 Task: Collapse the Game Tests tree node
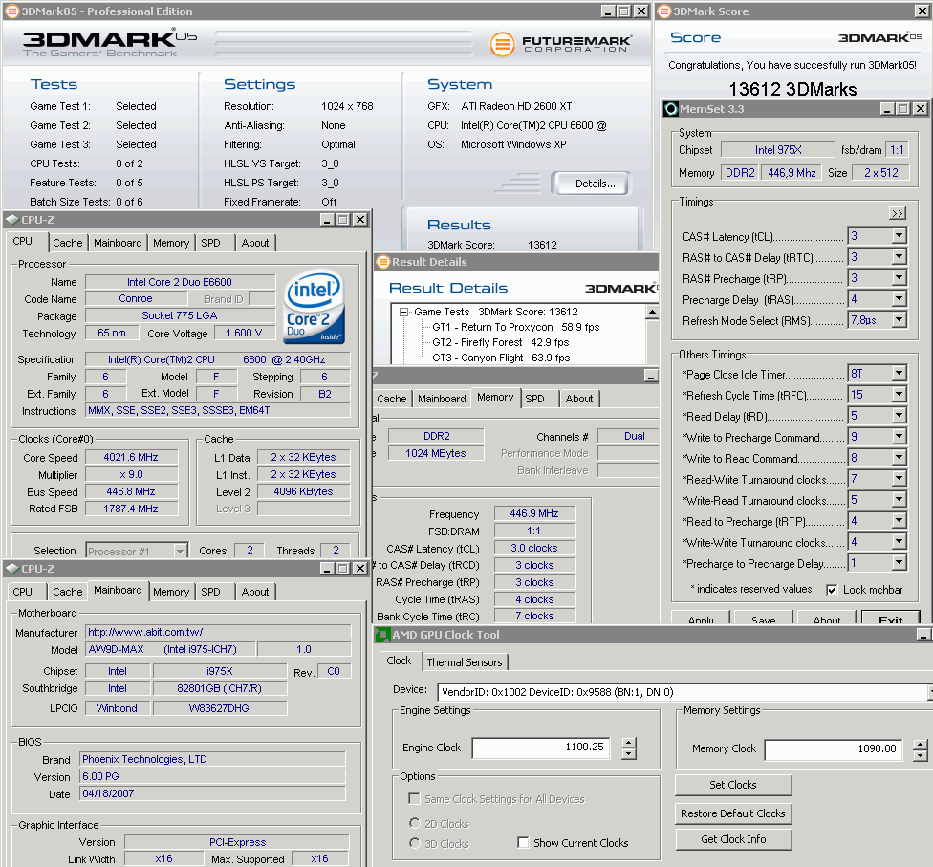pyautogui.click(x=404, y=312)
